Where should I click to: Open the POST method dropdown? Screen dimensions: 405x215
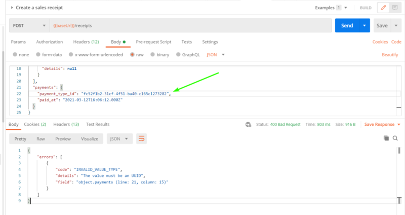click(x=29, y=25)
